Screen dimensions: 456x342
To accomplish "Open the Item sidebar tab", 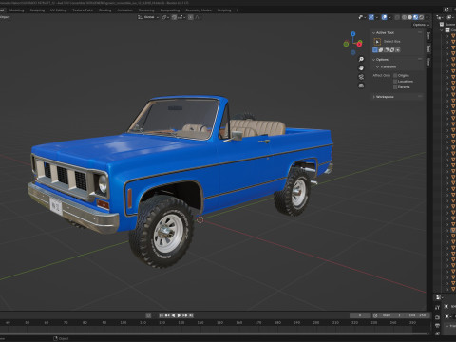I will (428, 36).
